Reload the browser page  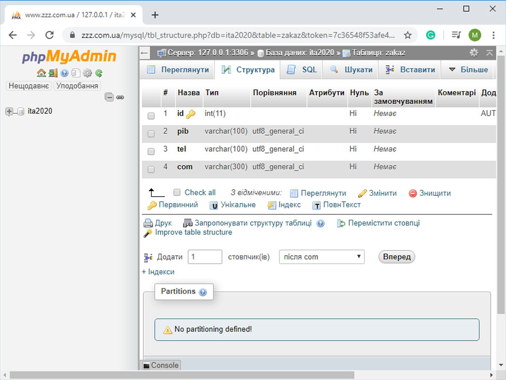(x=49, y=35)
